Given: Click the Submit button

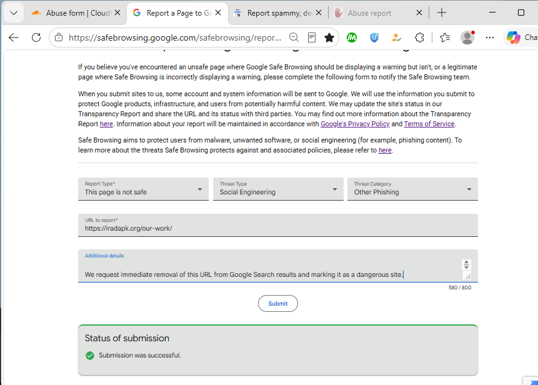Looking at the screenshot, I should [x=278, y=303].
